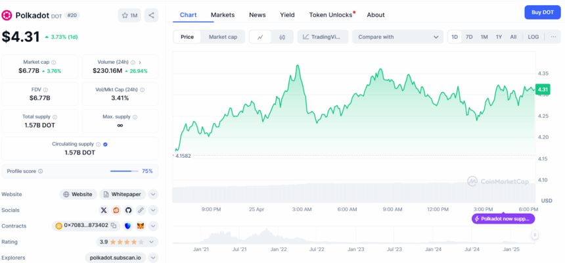Switch chart to Market cap view
This screenshot has width=565, height=263.
pos(223,37)
